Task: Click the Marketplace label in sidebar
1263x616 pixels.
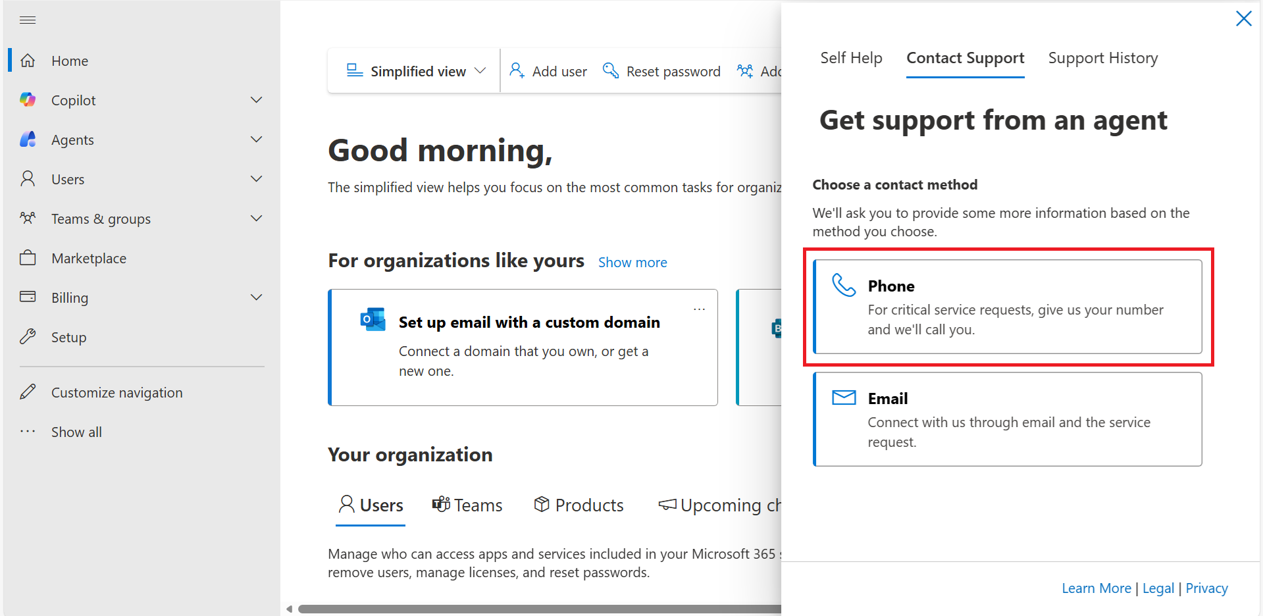Action: point(89,258)
